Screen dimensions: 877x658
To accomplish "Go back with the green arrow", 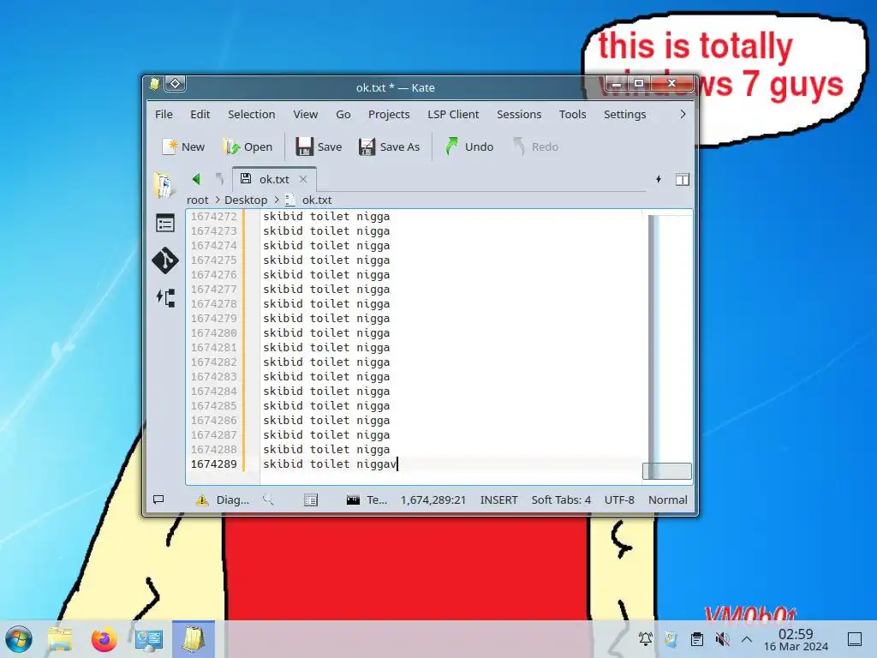I will (x=196, y=179).
